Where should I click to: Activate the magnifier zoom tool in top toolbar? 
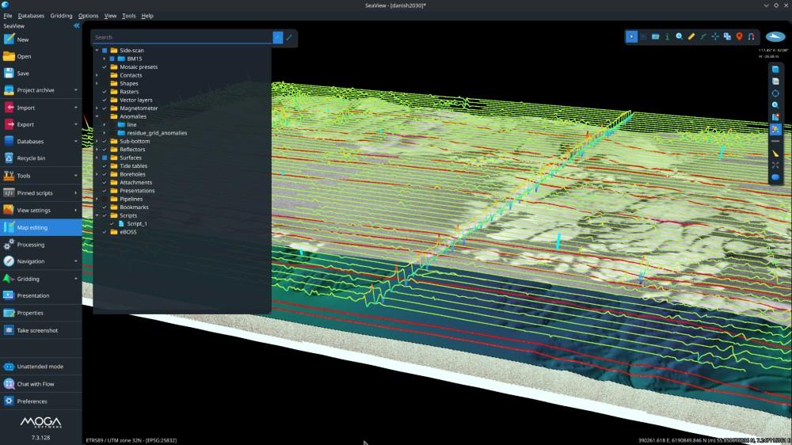pos(680,36)
